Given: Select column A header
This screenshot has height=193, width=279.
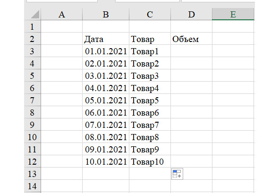Looking at the screenshot, I should point(61,14).
